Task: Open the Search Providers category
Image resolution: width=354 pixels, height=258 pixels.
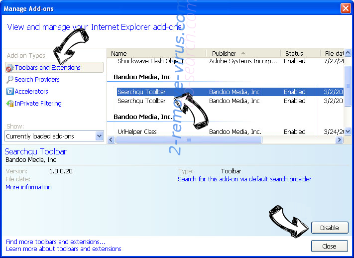Action: pos(37,80)
